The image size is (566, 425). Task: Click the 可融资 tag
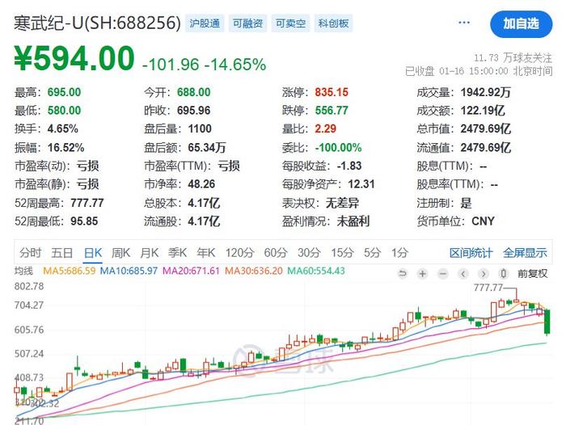pos(247,23)
